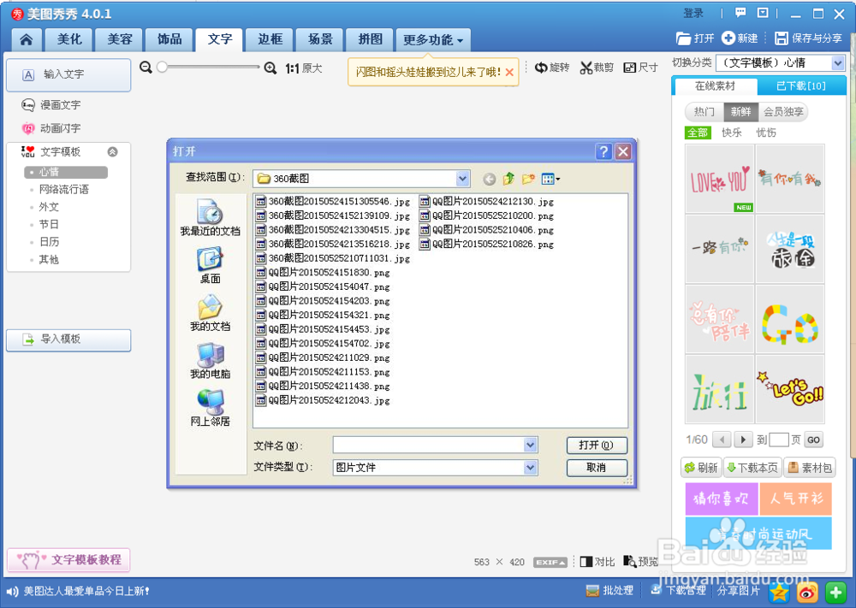The height and width of the screenshot is (608, 856).
Task: Click the 批处理 batch processing icon
Action: [x=591, y=591]
